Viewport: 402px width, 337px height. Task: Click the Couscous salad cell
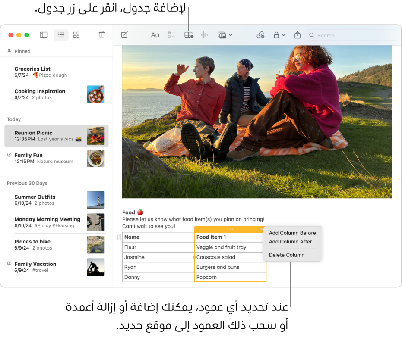click(x=230, y=257)
